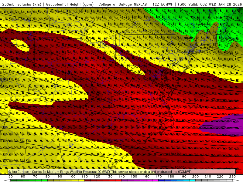
Task: Click the 'F300' forecast hour label
Action: [182, 4]
